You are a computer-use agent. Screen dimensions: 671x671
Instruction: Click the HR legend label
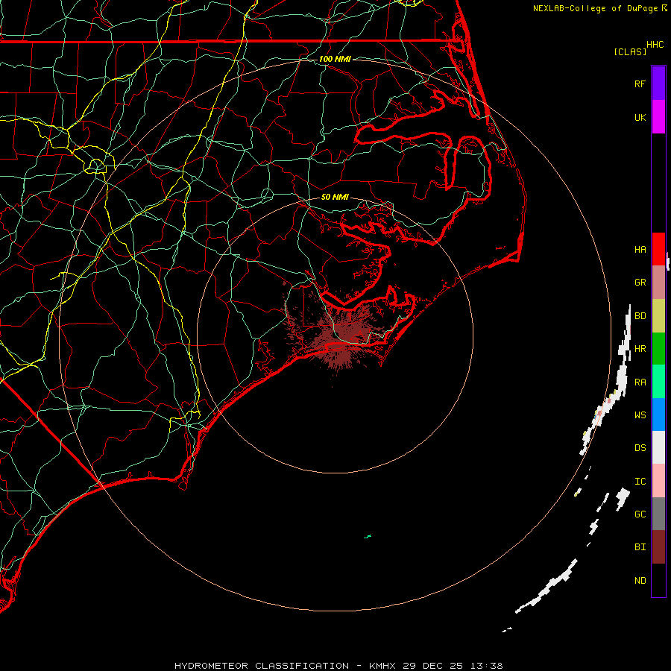pyautogui.click(x=640, y=349)
